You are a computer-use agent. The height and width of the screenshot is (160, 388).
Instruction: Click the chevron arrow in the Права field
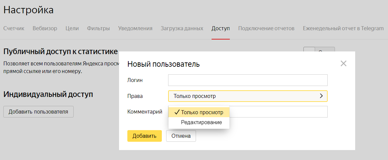click(321, 96)
